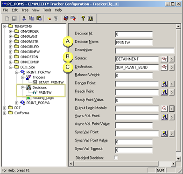
Task: Expand the OMXORUPD folder
Action: click(x=11, y=47)
